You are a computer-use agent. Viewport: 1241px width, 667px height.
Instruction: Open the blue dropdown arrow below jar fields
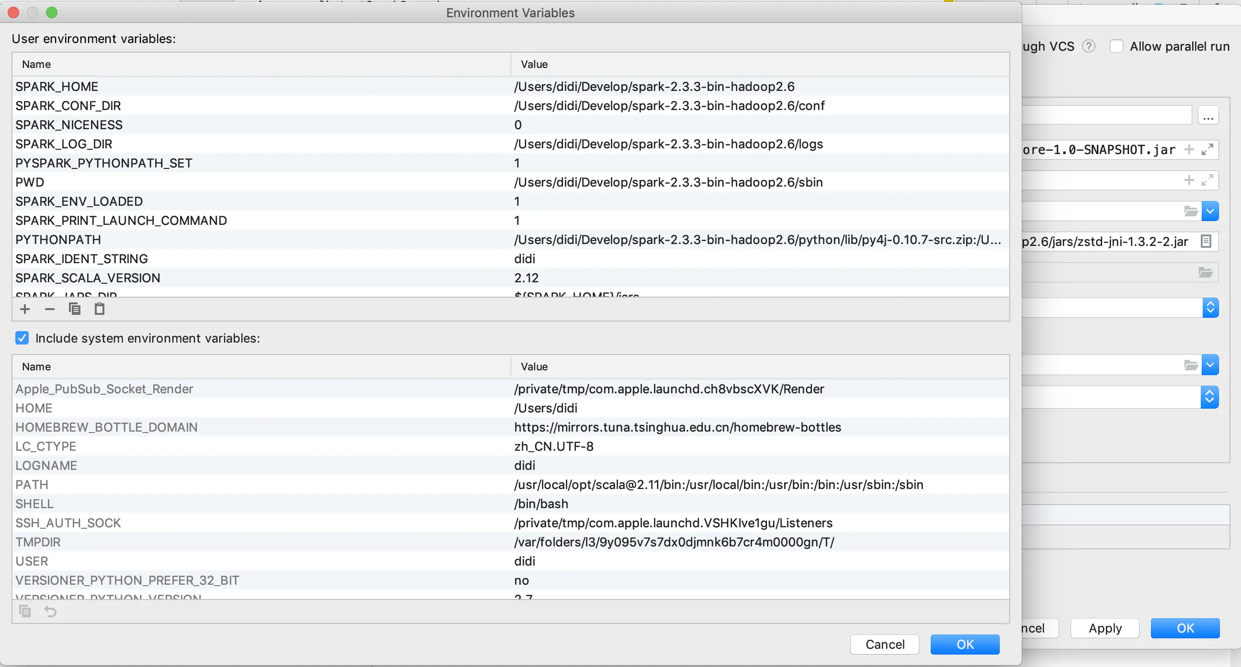[x=1210, y=211]
